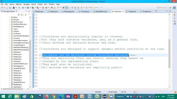
Task: Switch to the Triangle.java editor tab
Action: point(84,12)
